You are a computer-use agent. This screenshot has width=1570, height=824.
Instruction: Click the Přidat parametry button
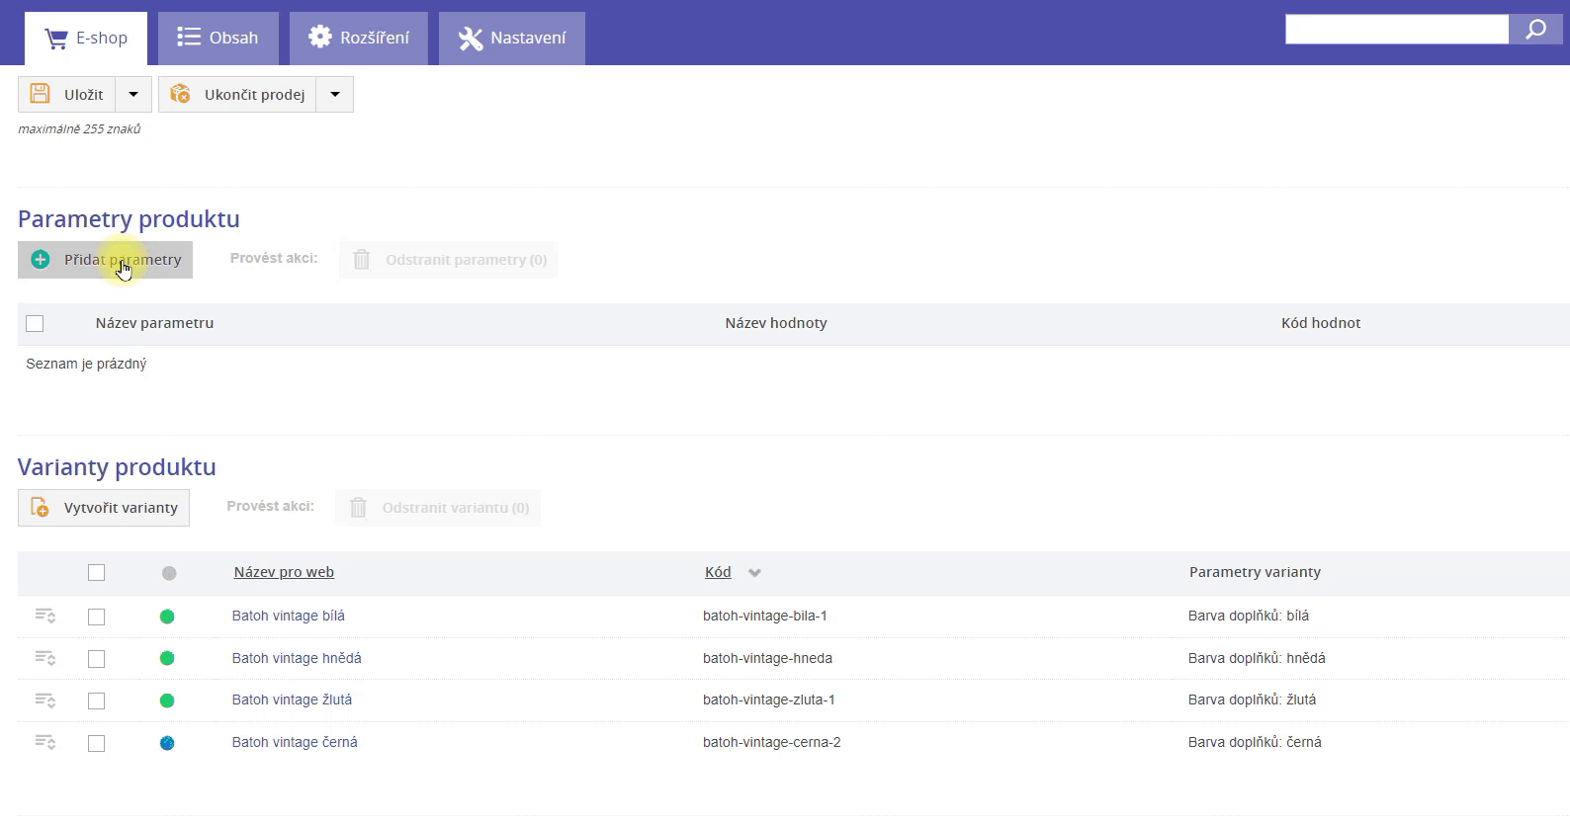[x=106, y=260]
